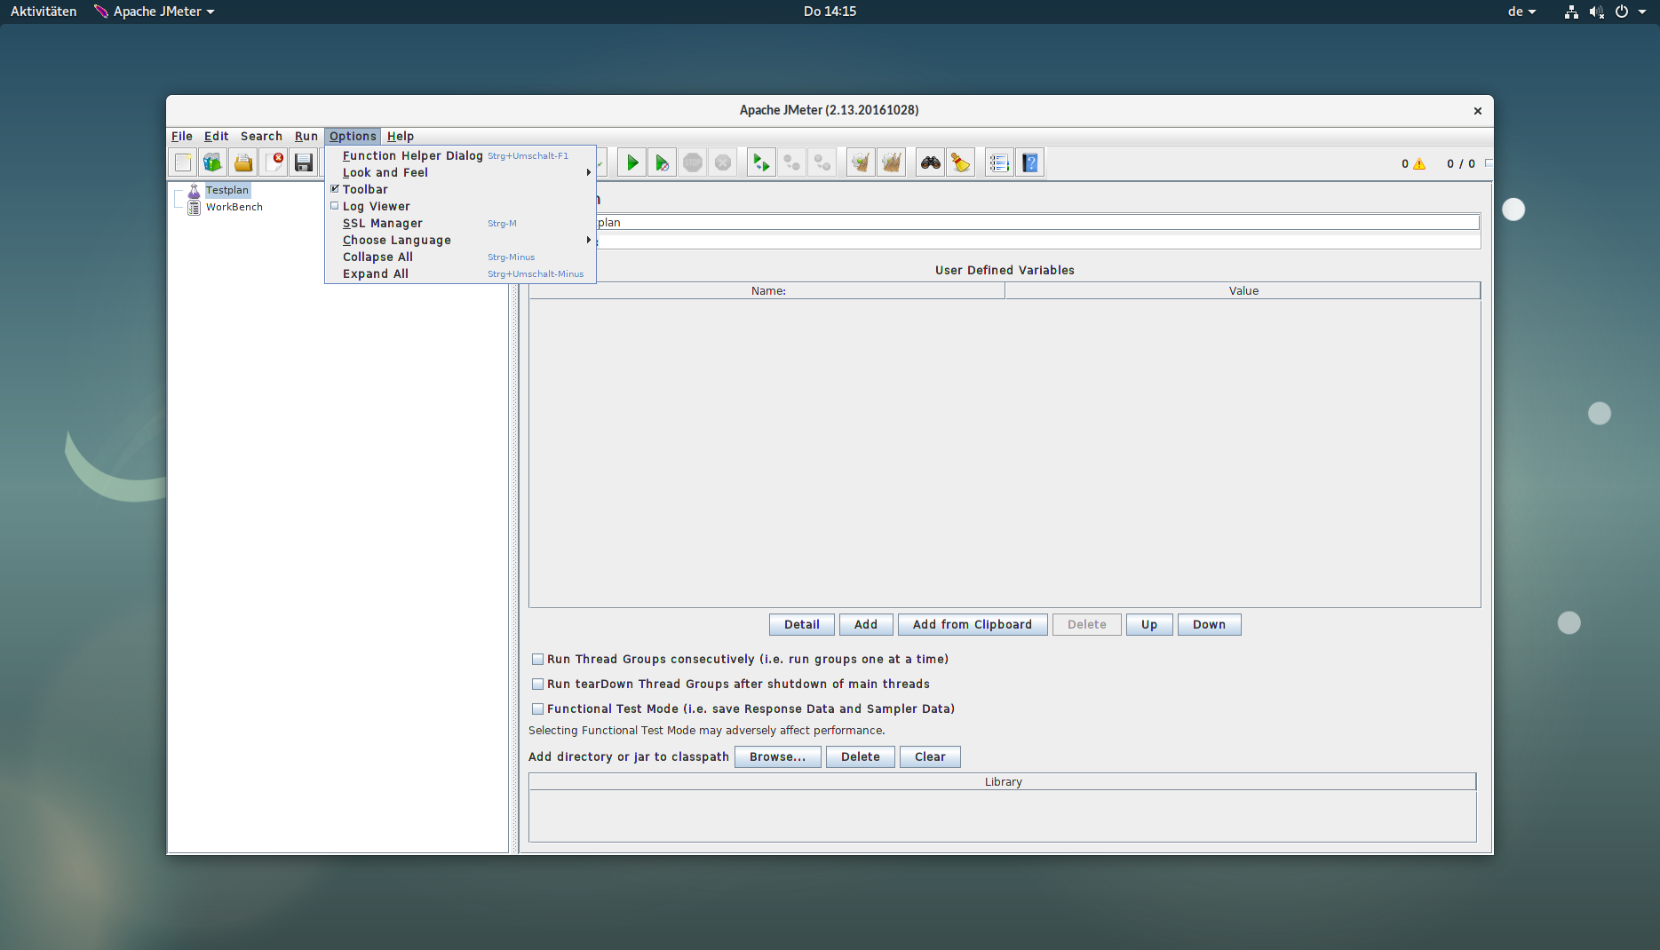Enable Functional Test Mode checkbox
Viewport: 1660px width, 950px height.
tap(537, 709)
